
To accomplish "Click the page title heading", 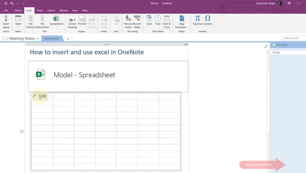I will point(87,52).
